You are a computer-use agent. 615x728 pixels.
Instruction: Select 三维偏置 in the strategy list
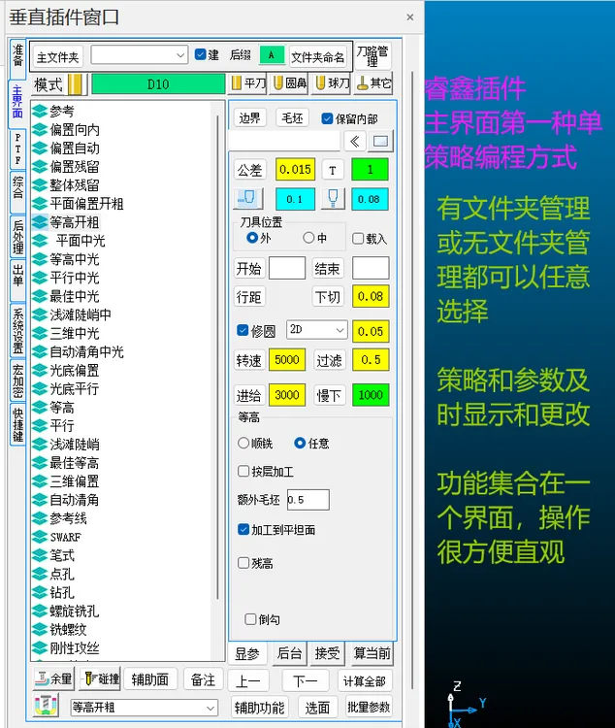(x=75, y=481)
